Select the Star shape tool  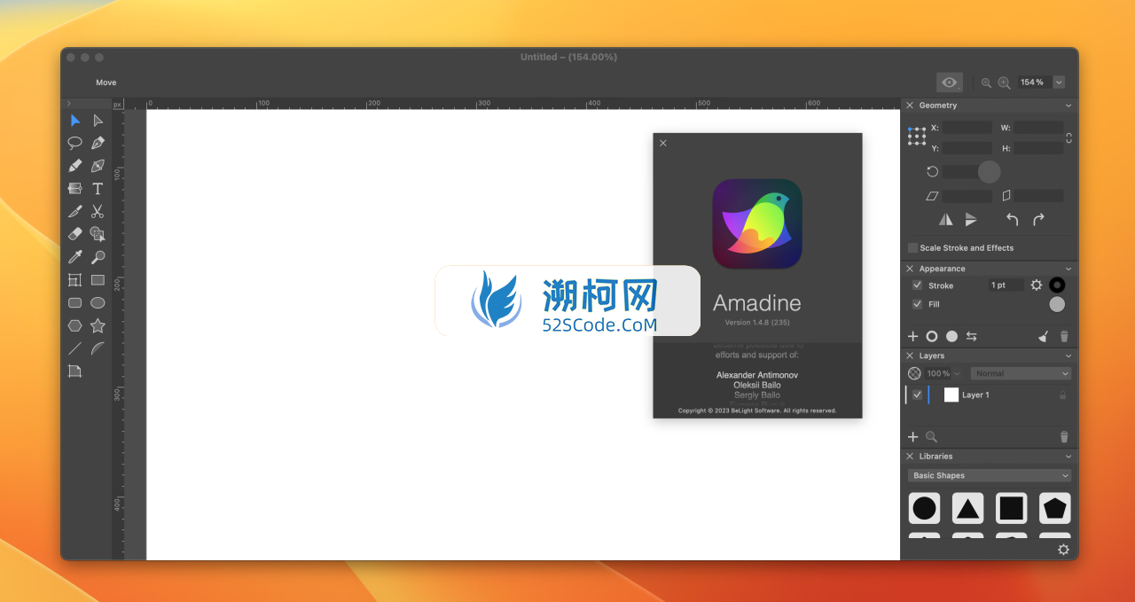(98, 325)
